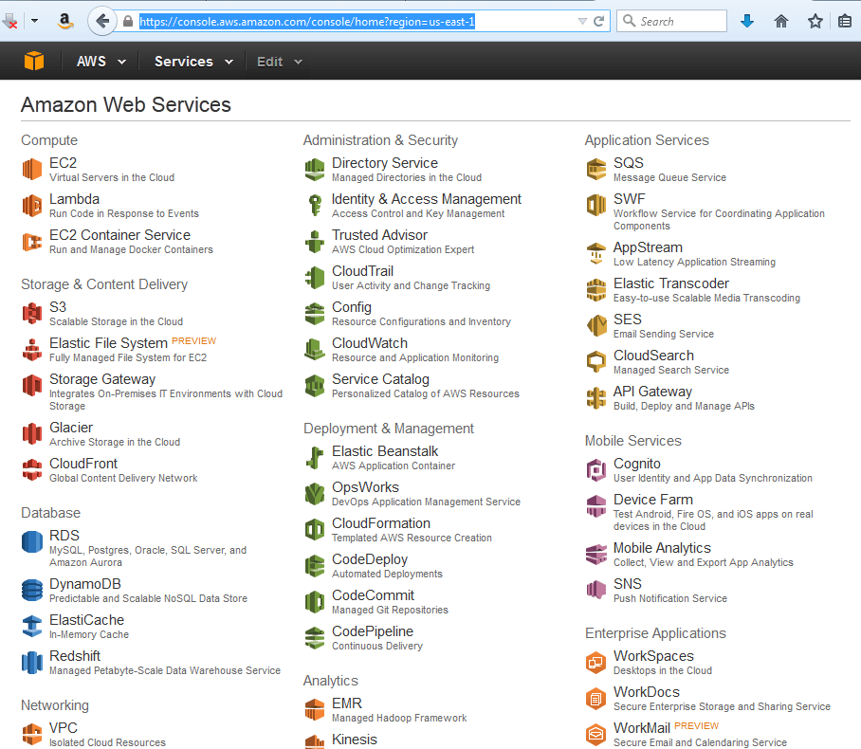Click the CloudFront service icon
The width and height of the screenshot is (861, 749).
tap(32, 470)
